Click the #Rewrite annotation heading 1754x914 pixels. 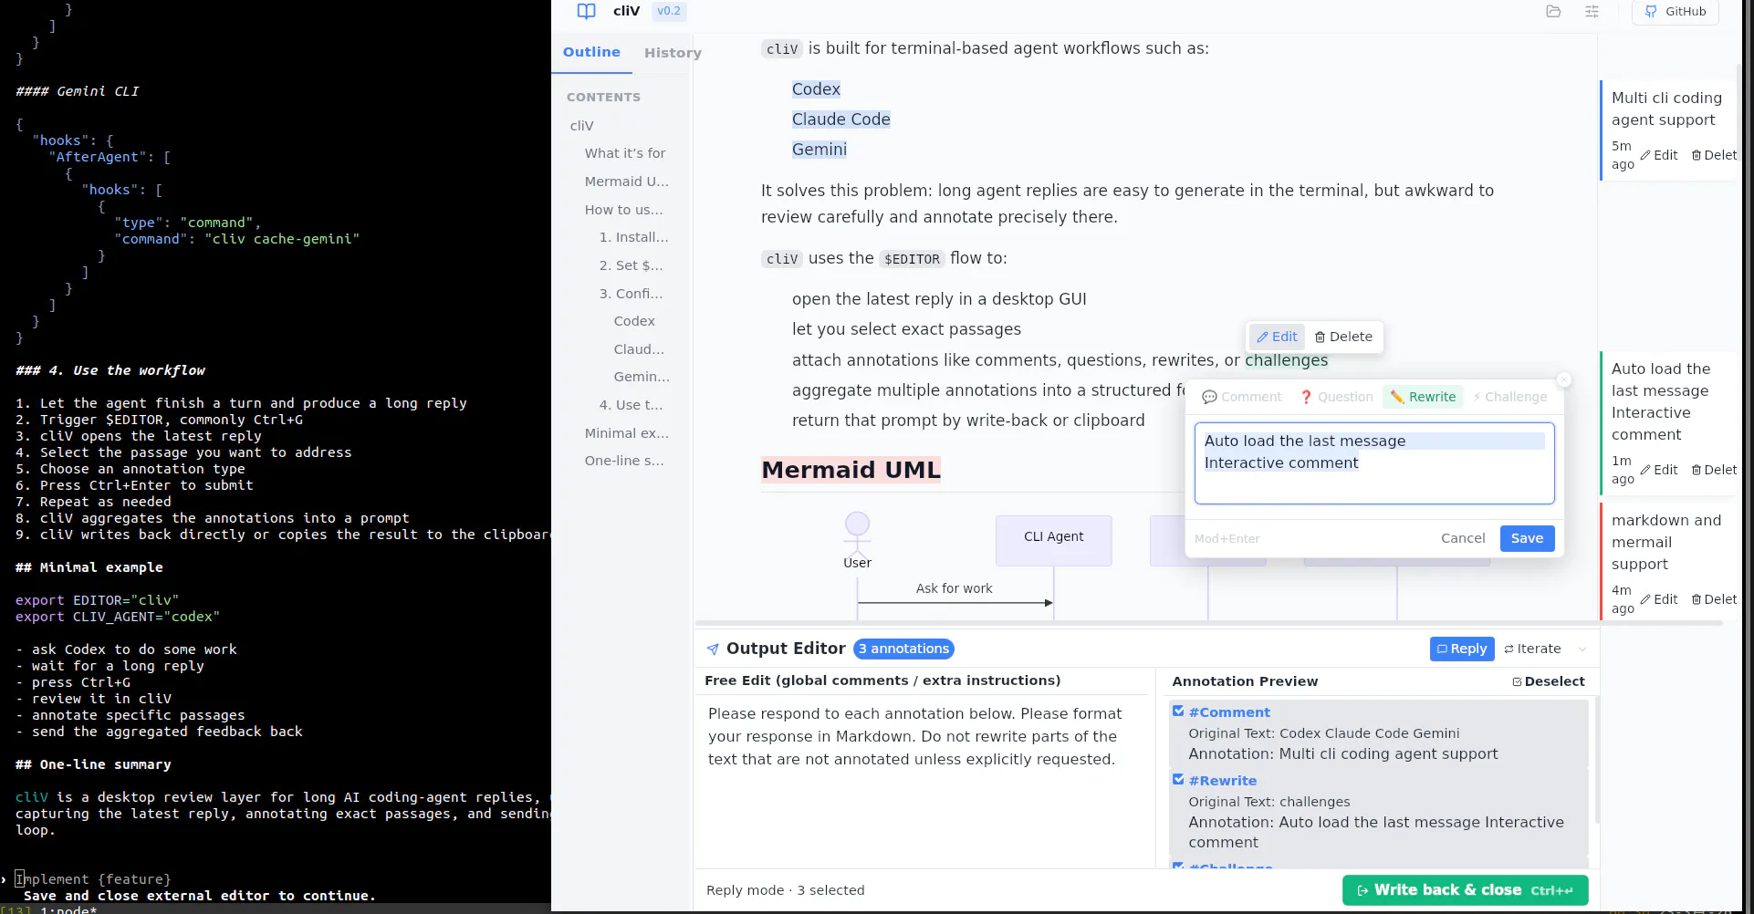(1223, 781)
